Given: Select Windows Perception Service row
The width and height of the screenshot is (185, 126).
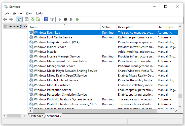Looking at the screenshot, I should click(104, 90).
